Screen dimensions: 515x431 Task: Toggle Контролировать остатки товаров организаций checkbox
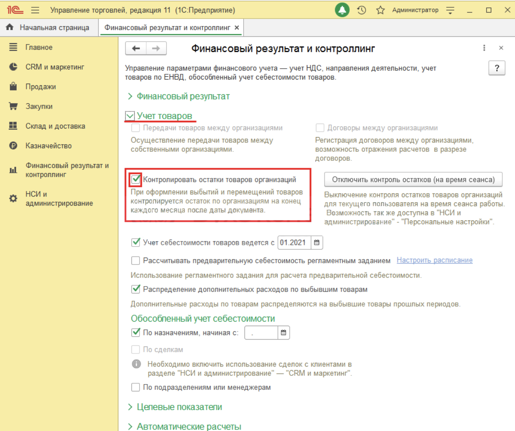pos(136,179)
